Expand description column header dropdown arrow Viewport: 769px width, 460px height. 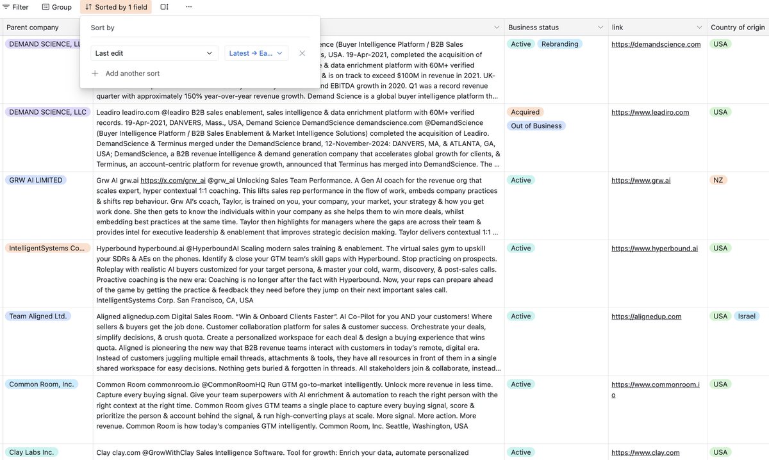(497, 28)
